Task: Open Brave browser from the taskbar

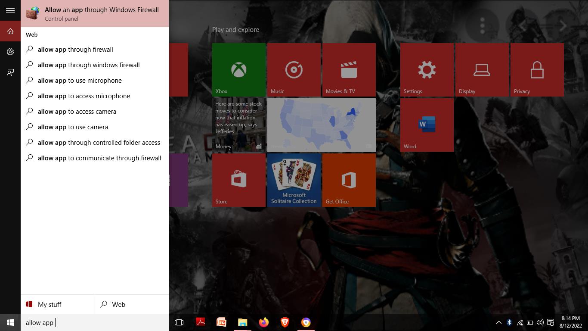Action: [285, 322]
